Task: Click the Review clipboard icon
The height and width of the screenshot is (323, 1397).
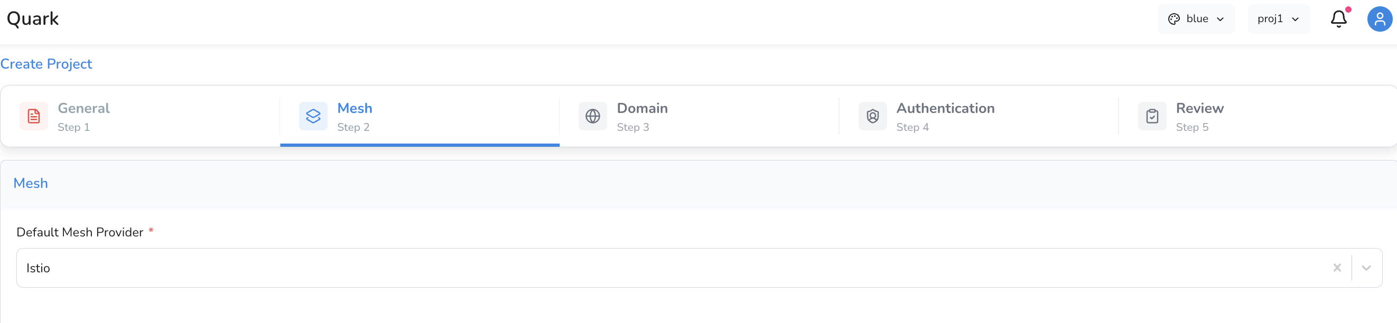Action: [1152, 116]
